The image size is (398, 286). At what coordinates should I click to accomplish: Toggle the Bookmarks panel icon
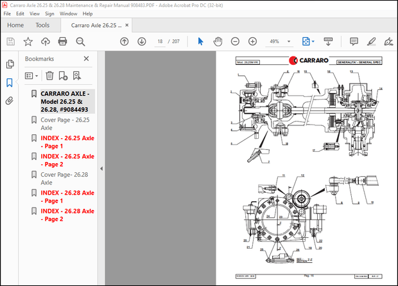tap(10, 83)
